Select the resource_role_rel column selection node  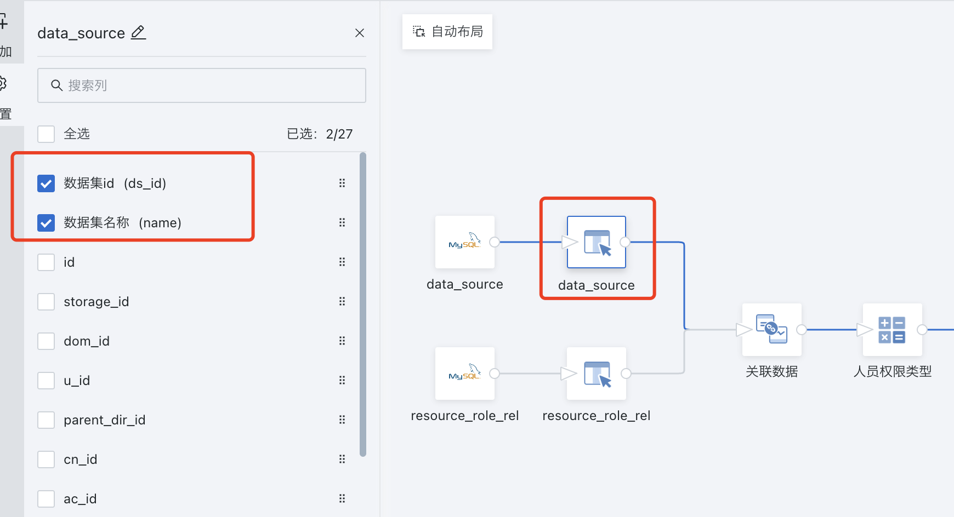(596, 374)
